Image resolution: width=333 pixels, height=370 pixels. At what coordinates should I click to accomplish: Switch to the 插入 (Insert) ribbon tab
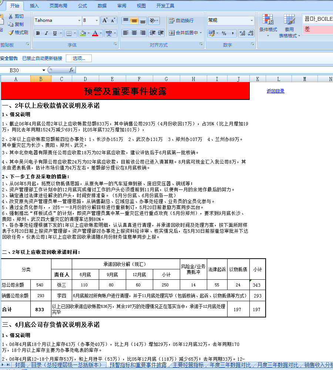tap(34, 6)
